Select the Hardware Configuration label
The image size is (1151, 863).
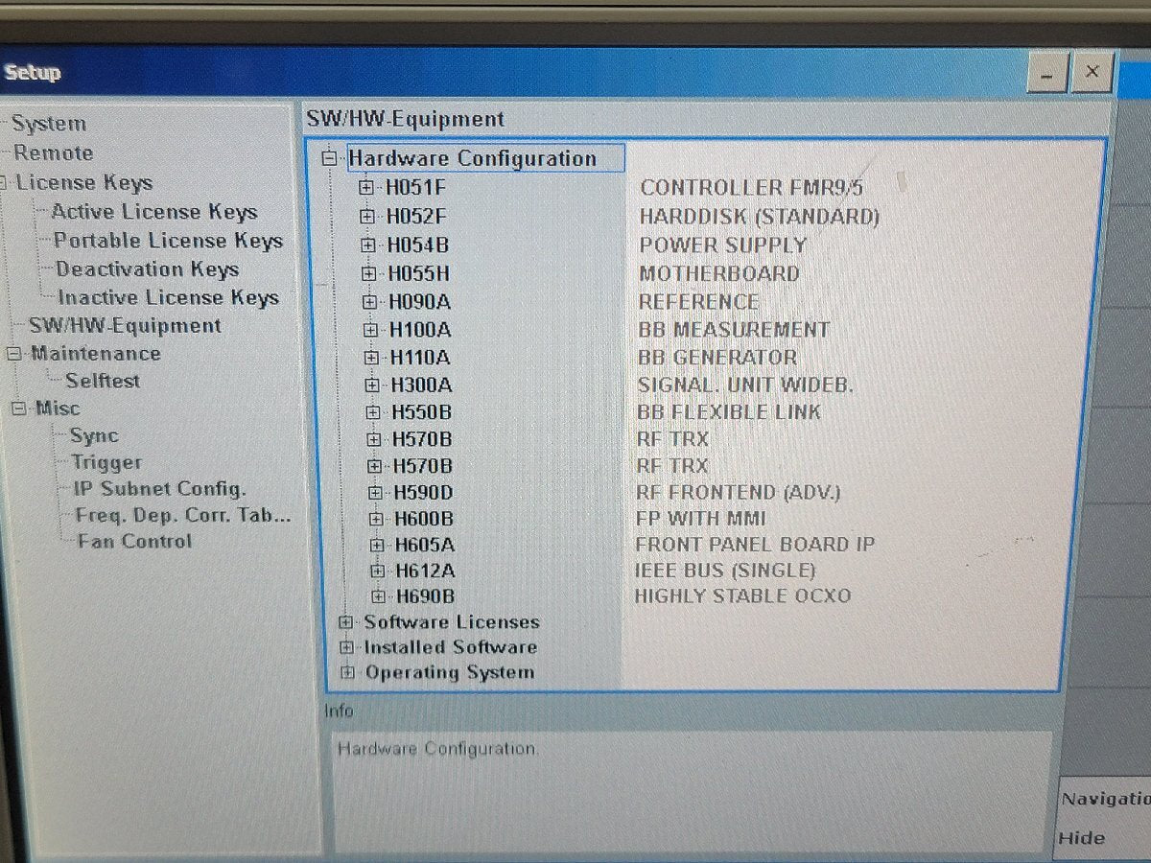coord(472,158)
